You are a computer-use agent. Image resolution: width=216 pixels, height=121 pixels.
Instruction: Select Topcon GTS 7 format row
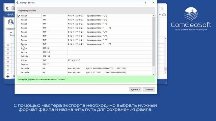pos(84,64)
